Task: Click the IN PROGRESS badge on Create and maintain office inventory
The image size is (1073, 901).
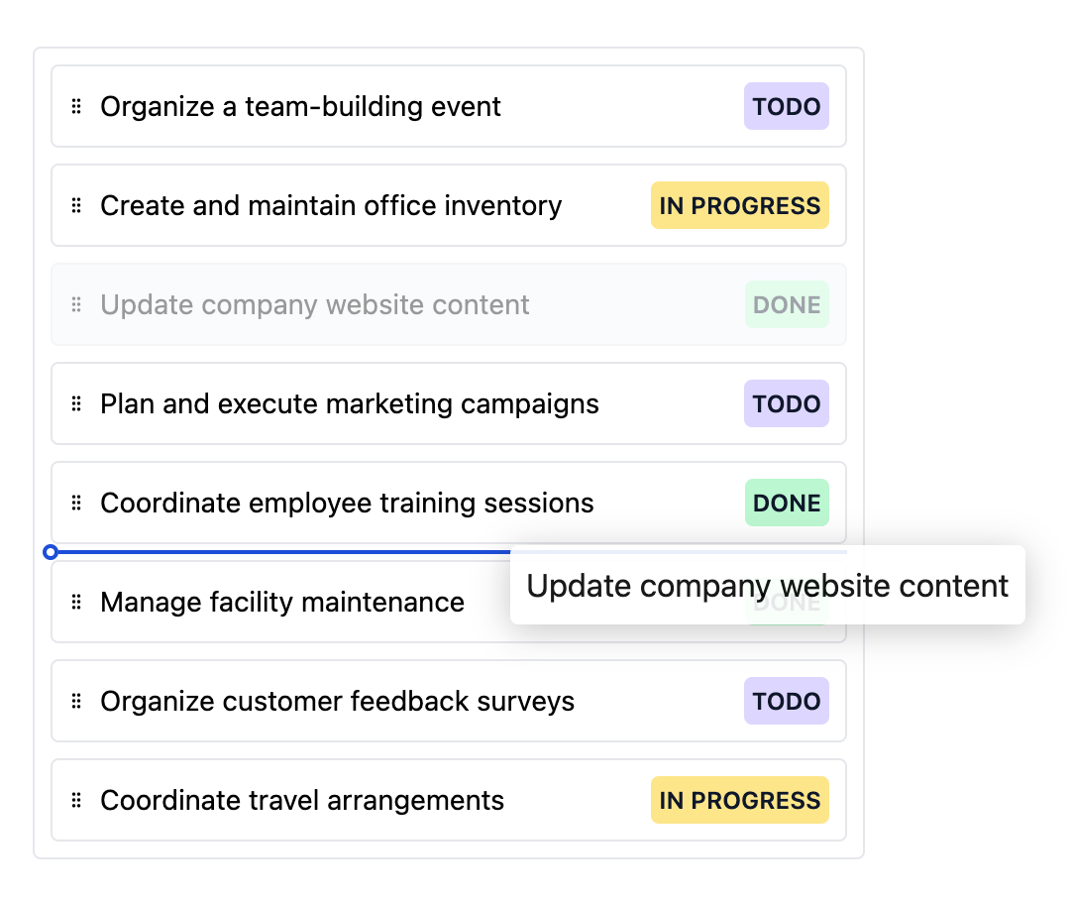Action: [x=740, y=205]
